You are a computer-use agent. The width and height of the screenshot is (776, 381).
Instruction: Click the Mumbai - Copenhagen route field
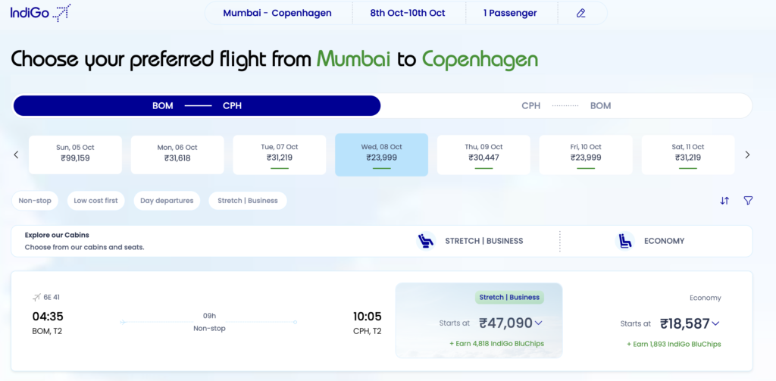click(x=277, y=13)
